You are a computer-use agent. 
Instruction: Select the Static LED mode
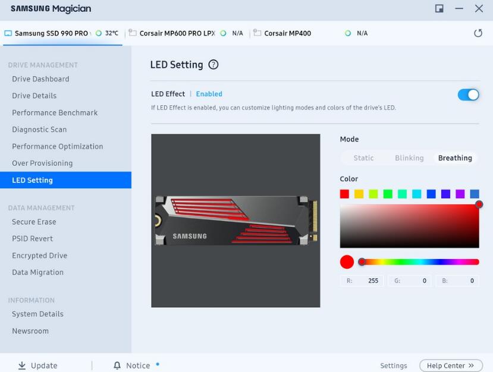(x=363, y=157)
